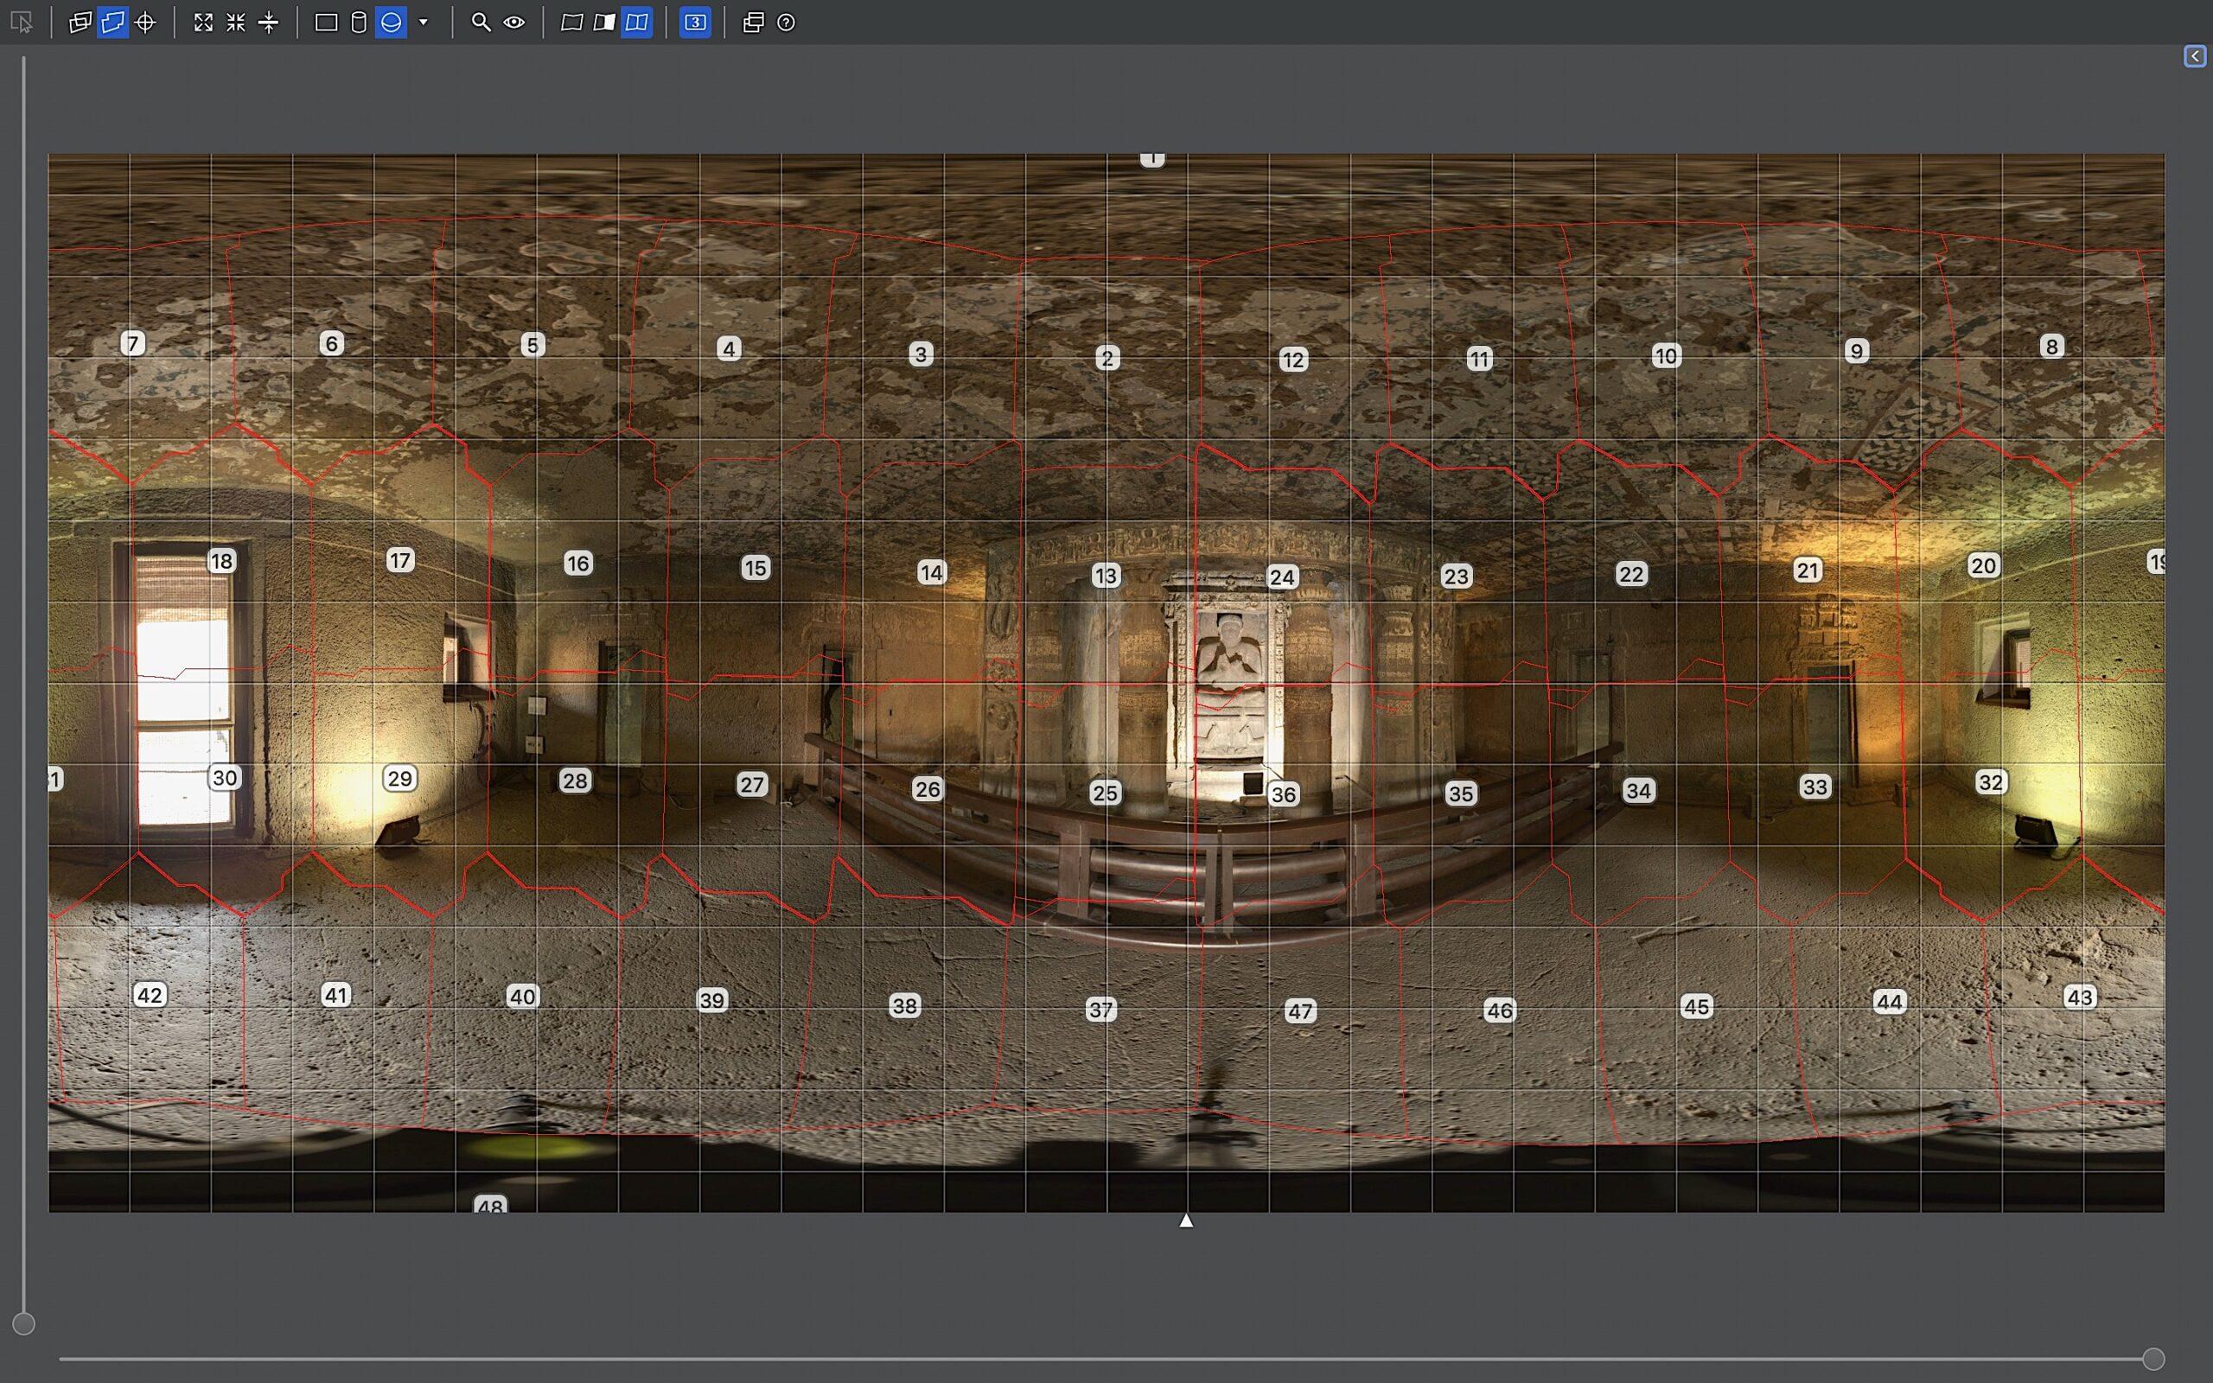2213x1383 pixels.
Task: Select image number 3 in the ceiling row
Action: (921, 354)
